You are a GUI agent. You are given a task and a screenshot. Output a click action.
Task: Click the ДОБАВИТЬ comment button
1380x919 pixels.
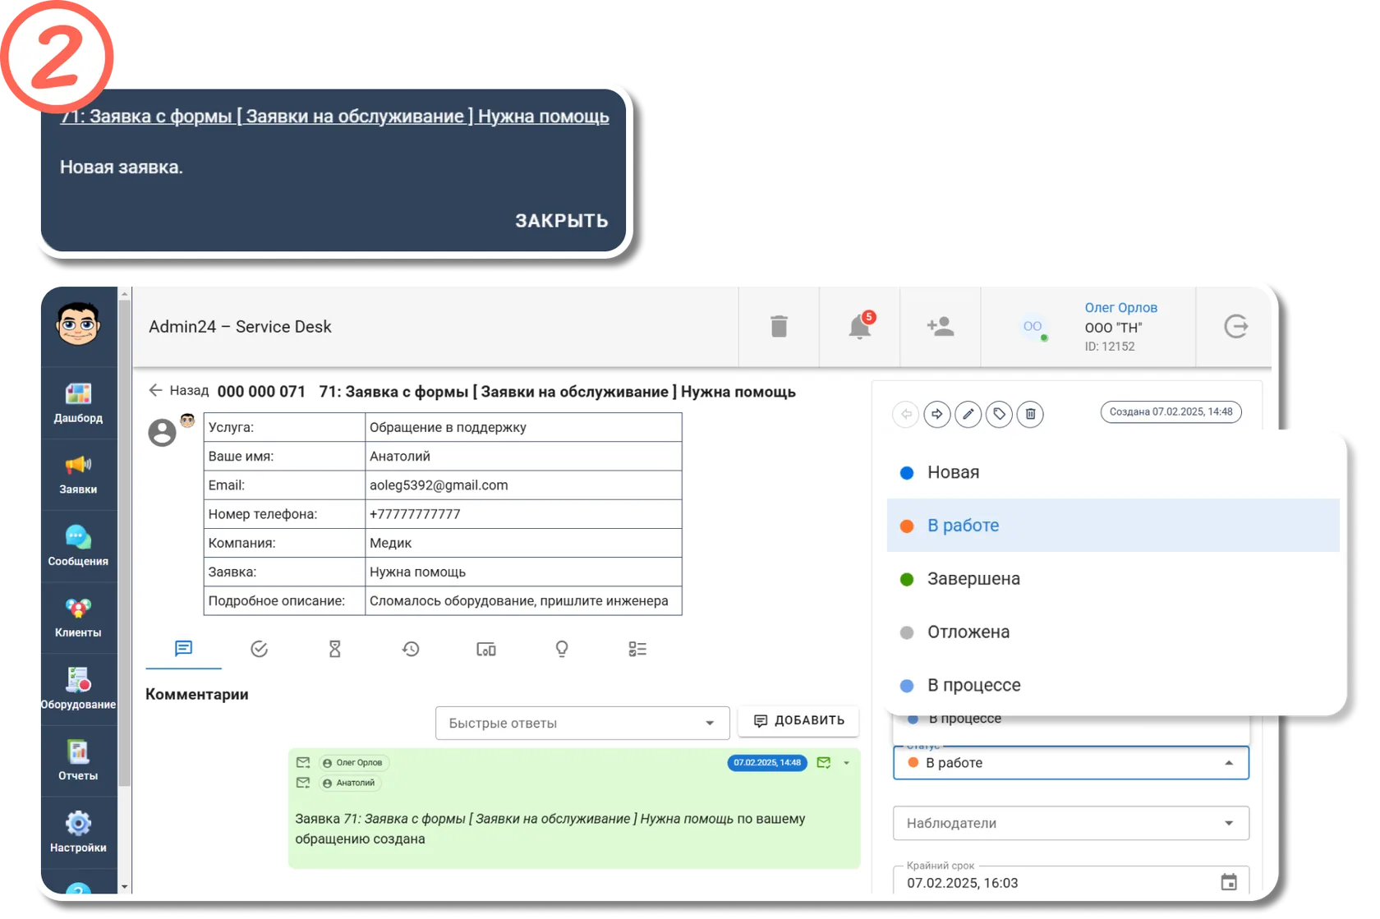click(x=798, y=720)
